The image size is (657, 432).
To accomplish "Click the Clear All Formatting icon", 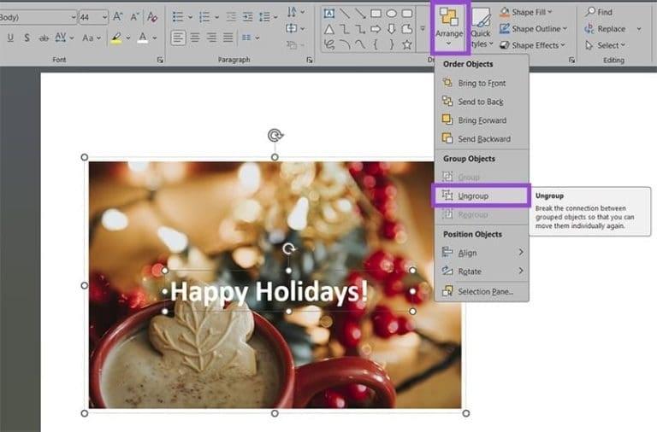I will (152, 16).
